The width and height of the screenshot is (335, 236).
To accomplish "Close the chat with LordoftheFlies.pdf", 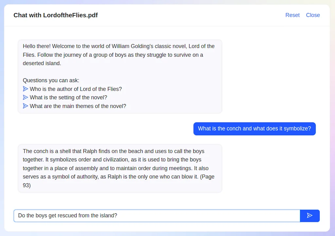I will [x=313, y=15].
